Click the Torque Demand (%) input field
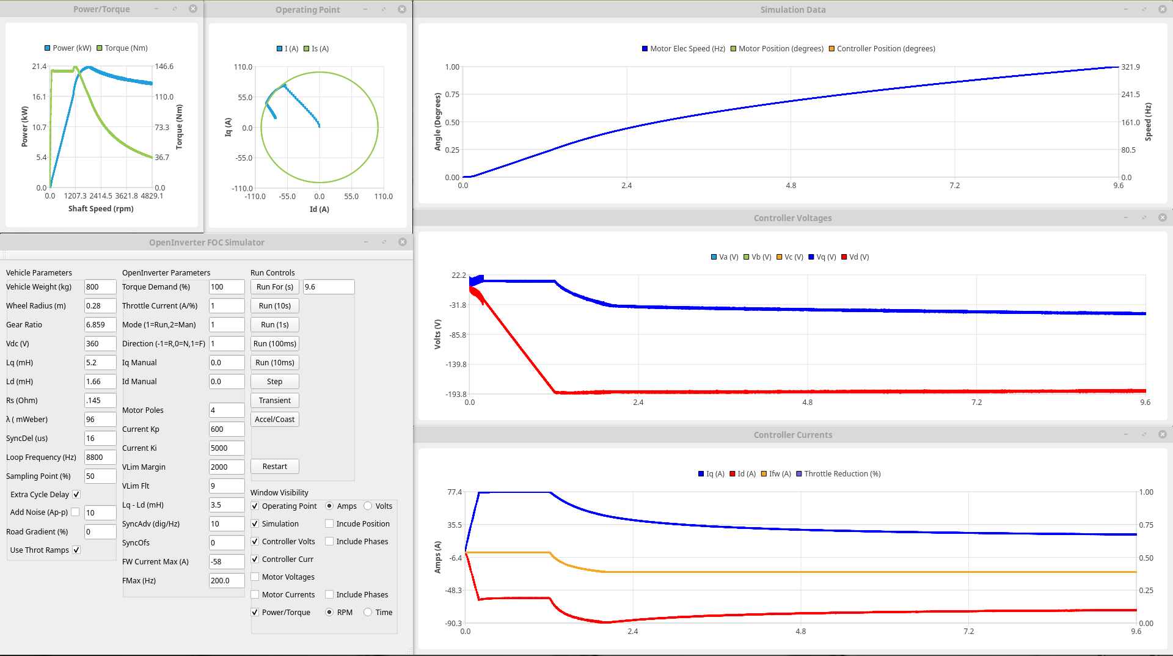The image size is (1173, 656). coord(226,287)
